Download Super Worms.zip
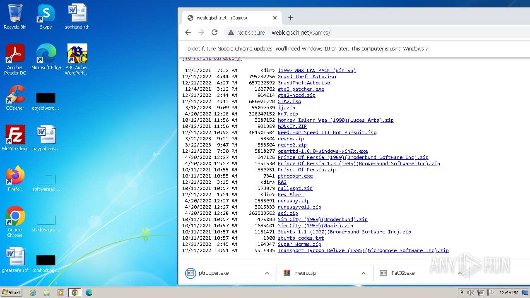Viewport: 530px width, 298px height. click(299, 244)
